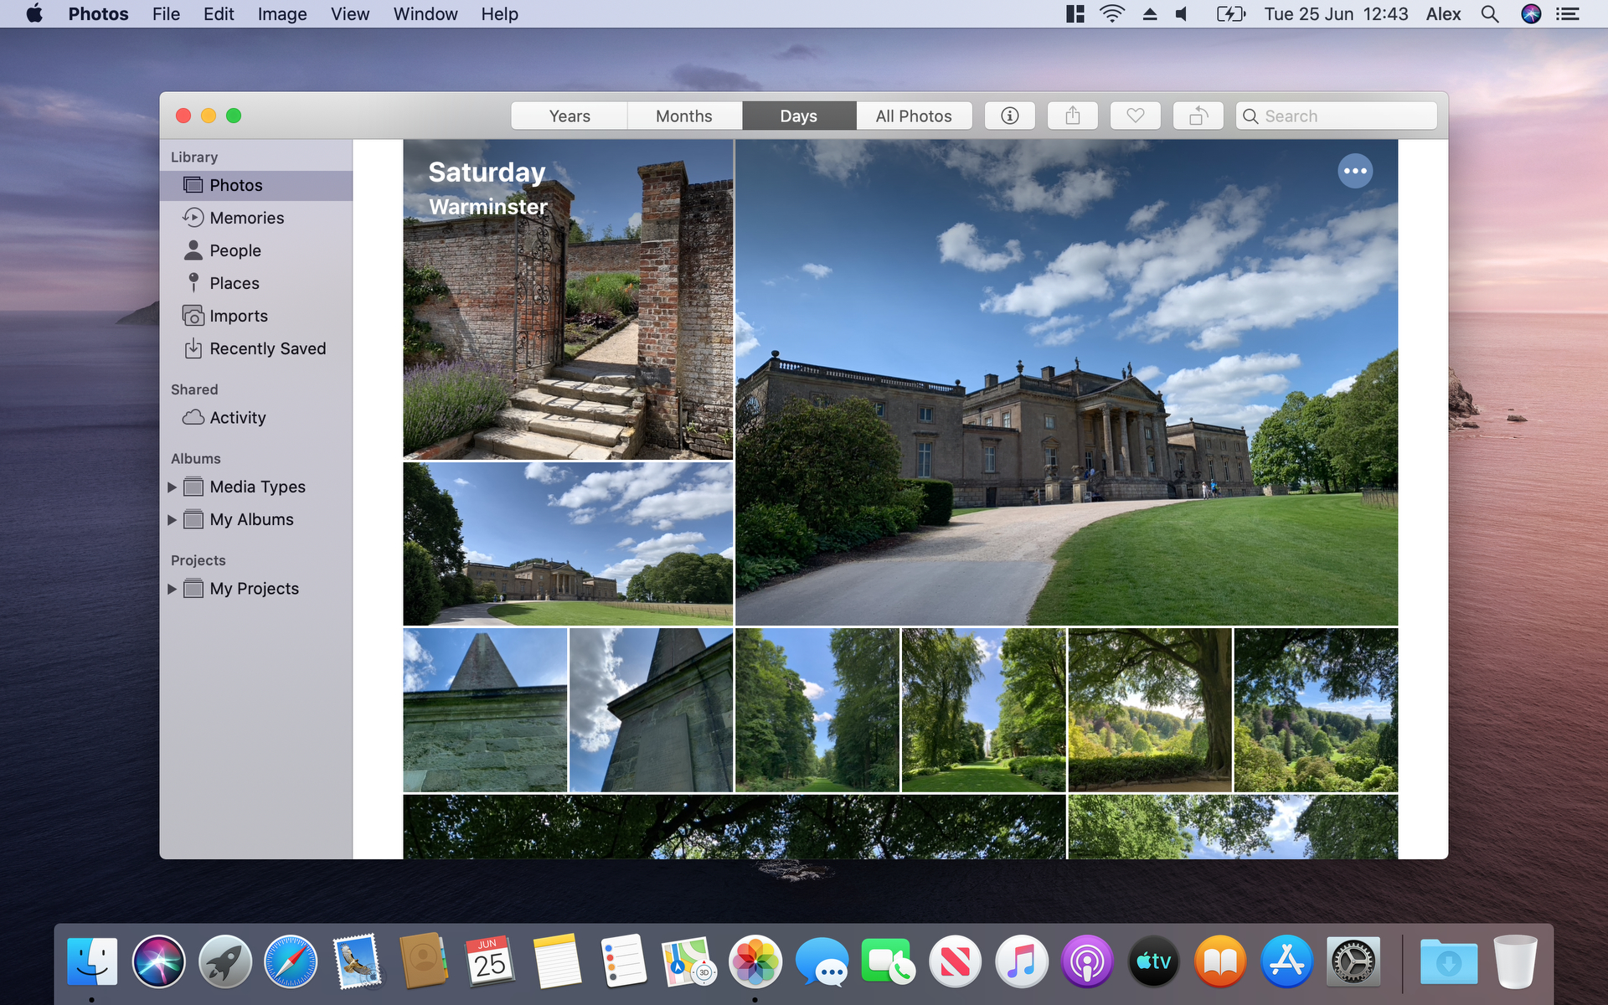
Task: Click the Siri icon in menu bar
Action: click(1531, 14)
